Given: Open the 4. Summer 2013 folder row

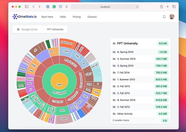Looking at the screenshot, I should pyautogui.click(x=141, y=59).
